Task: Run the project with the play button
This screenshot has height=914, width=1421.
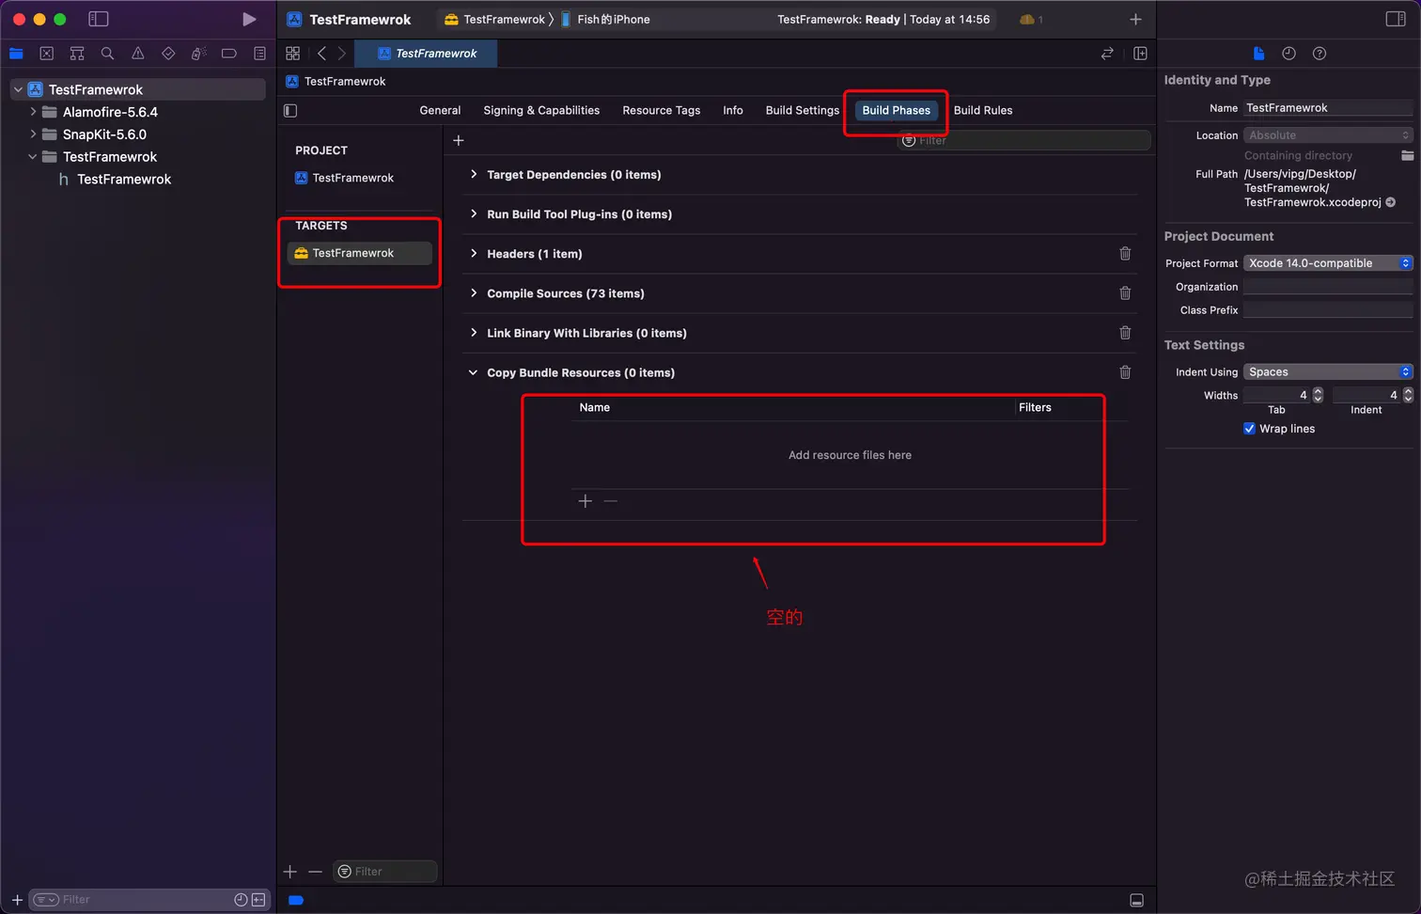Action: pyautogui.click(x=249, y=19)
